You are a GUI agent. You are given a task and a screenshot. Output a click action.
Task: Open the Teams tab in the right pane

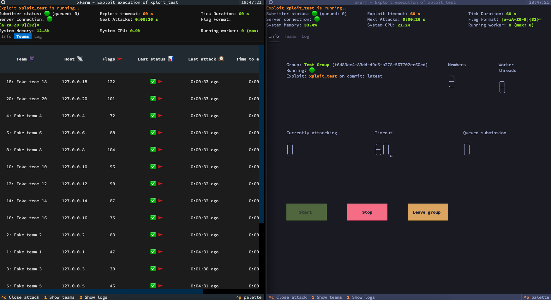(290, 36)
